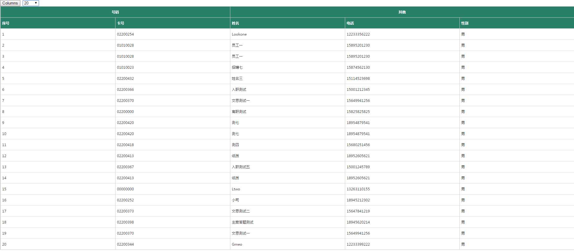Click the 号码 group header

(115, 12)
